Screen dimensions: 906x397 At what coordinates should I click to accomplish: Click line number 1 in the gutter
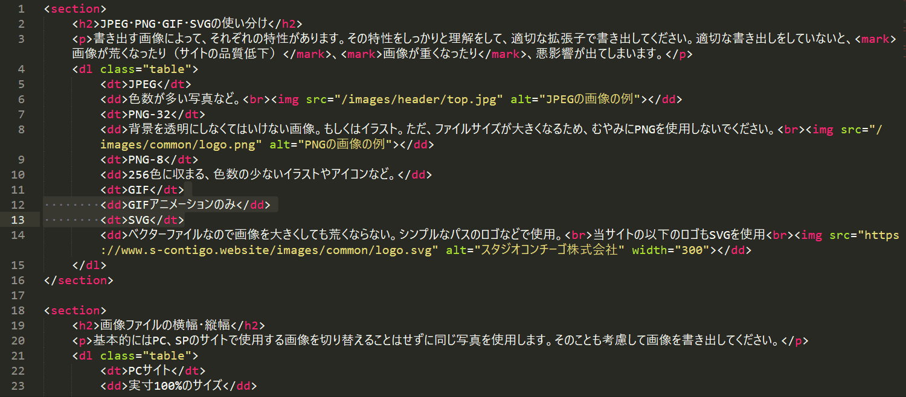[22, 9]
